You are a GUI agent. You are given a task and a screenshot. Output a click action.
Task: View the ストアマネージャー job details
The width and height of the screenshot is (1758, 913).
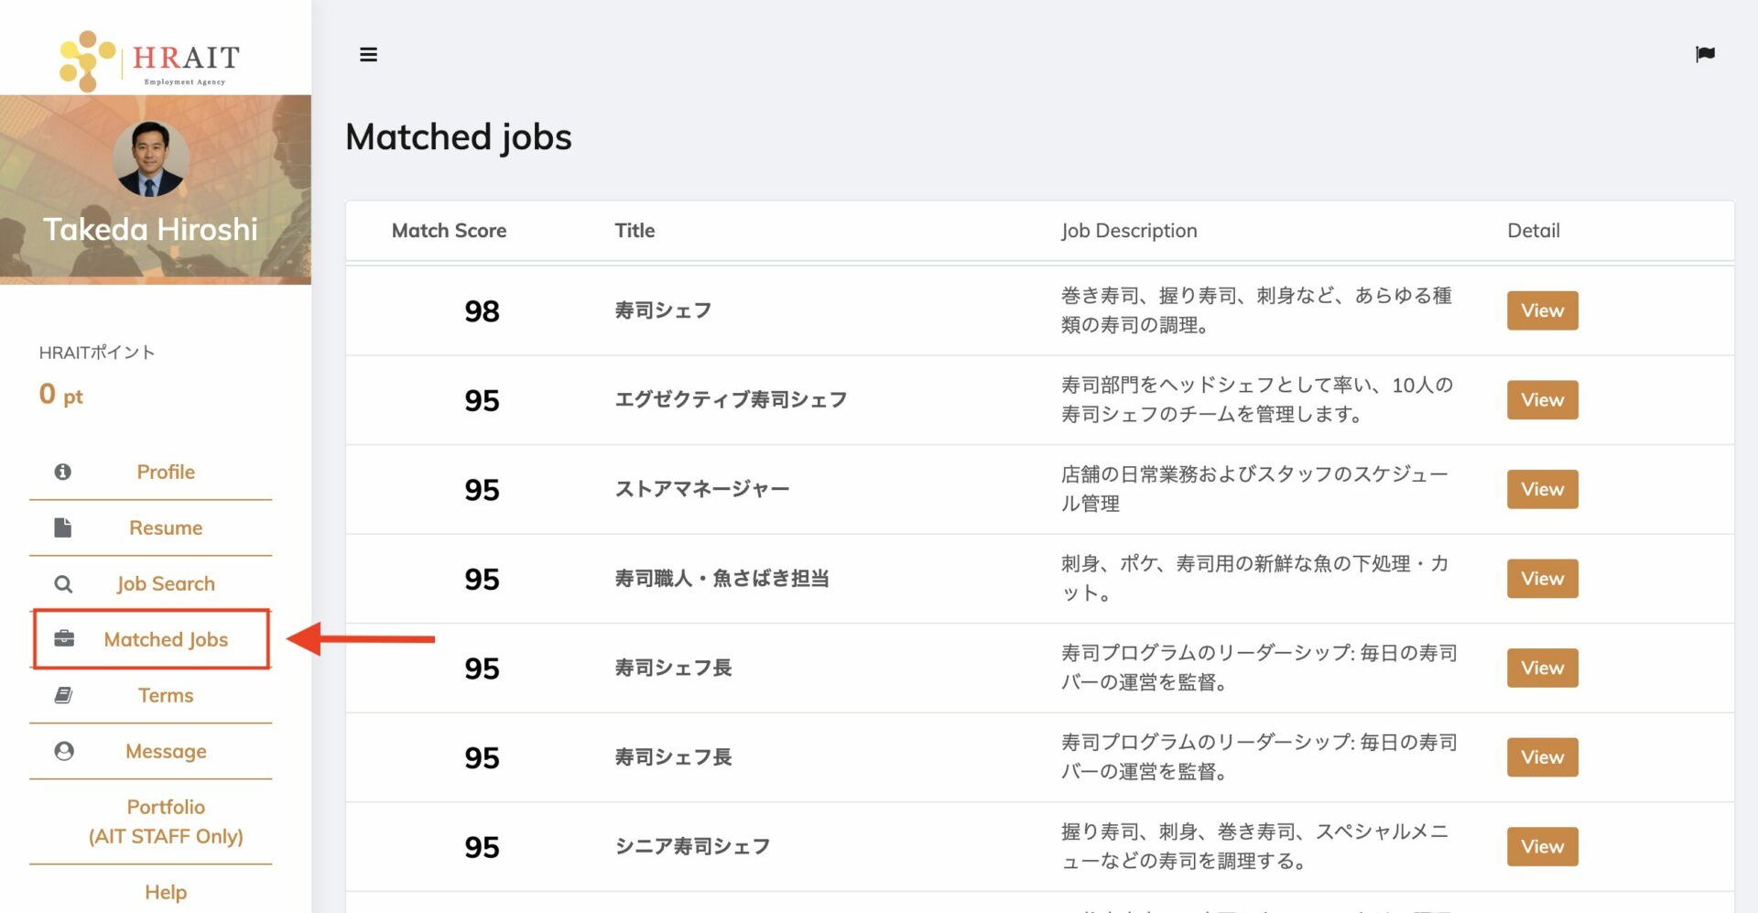[x=1542, y=489]
